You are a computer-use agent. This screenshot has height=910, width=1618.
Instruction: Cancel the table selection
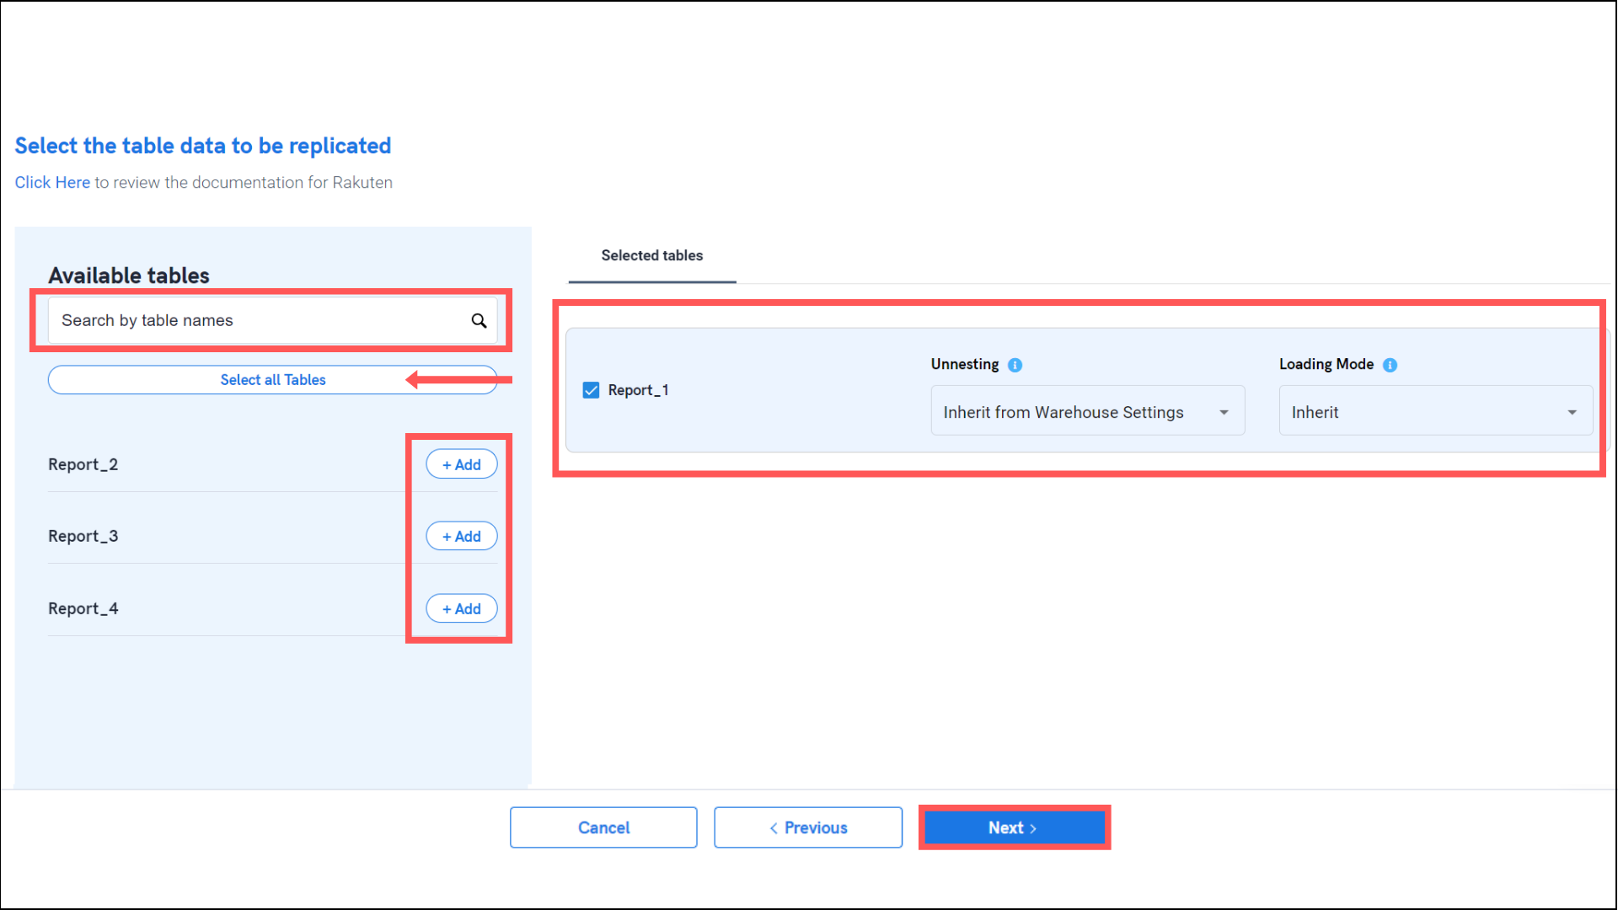coord(603,828)
